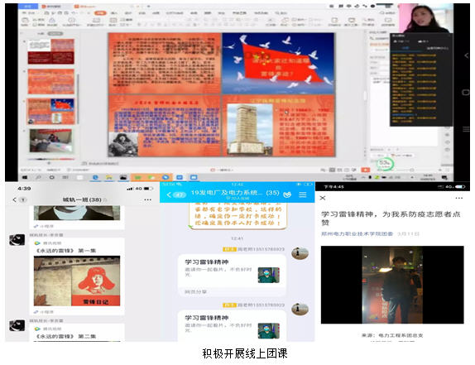Viewport: 475px width, 365px height.
Task: Open the three-dot menu in 城轨一班 chat
Action: [147, 199]
